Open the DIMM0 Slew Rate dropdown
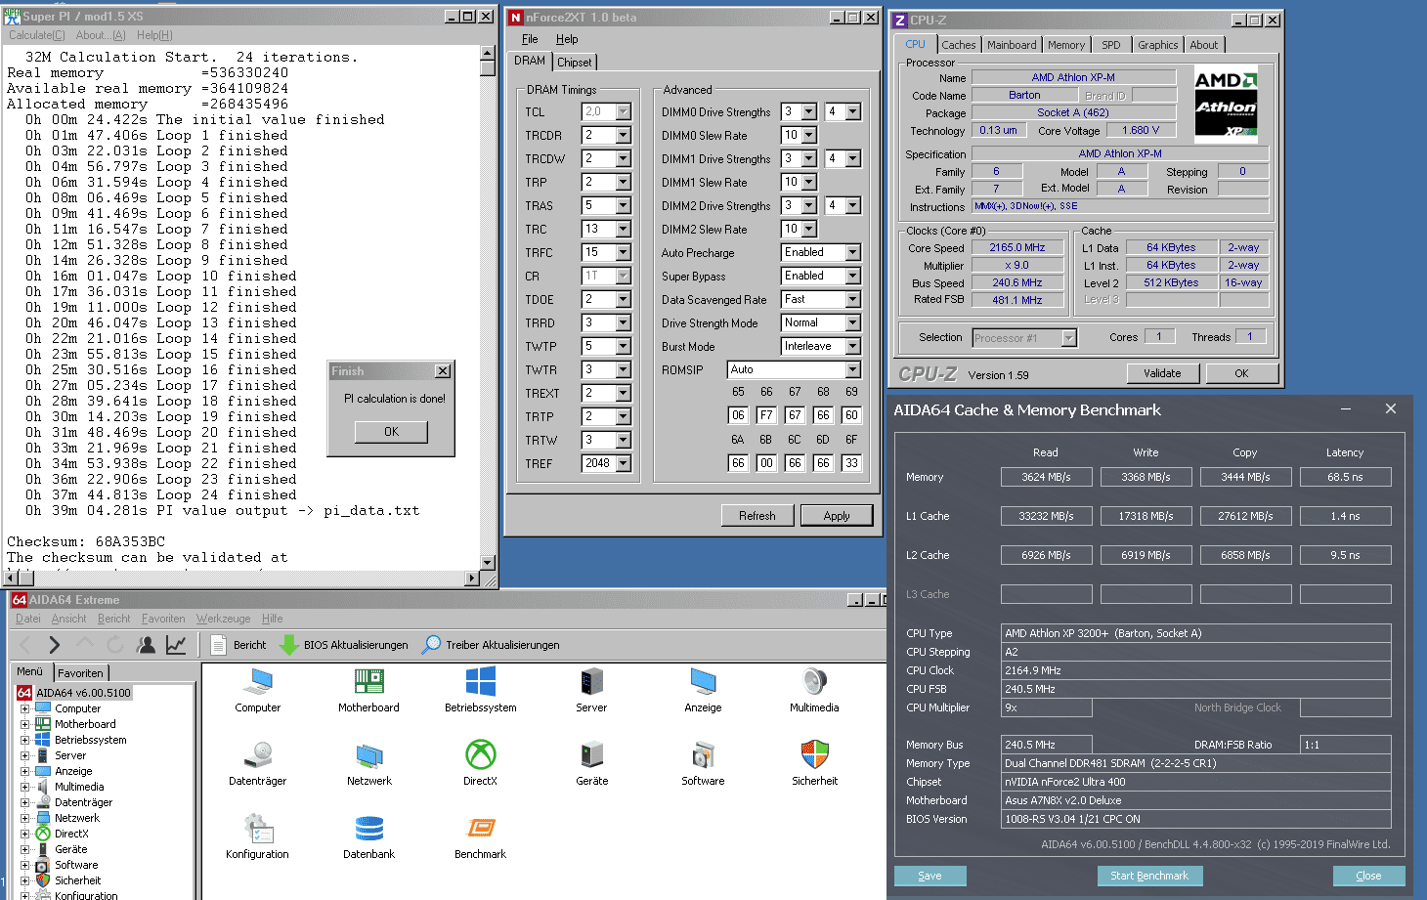This screenshot has width=1427, height=900. click(808, 136)
